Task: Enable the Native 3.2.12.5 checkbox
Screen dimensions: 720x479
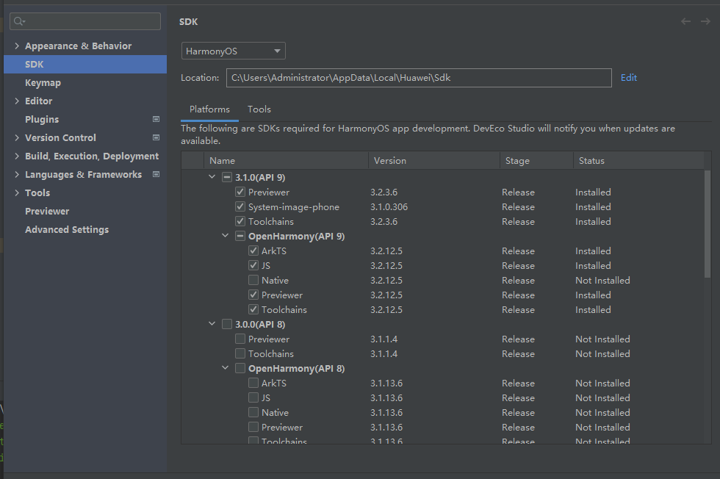Action: point(253,280)
